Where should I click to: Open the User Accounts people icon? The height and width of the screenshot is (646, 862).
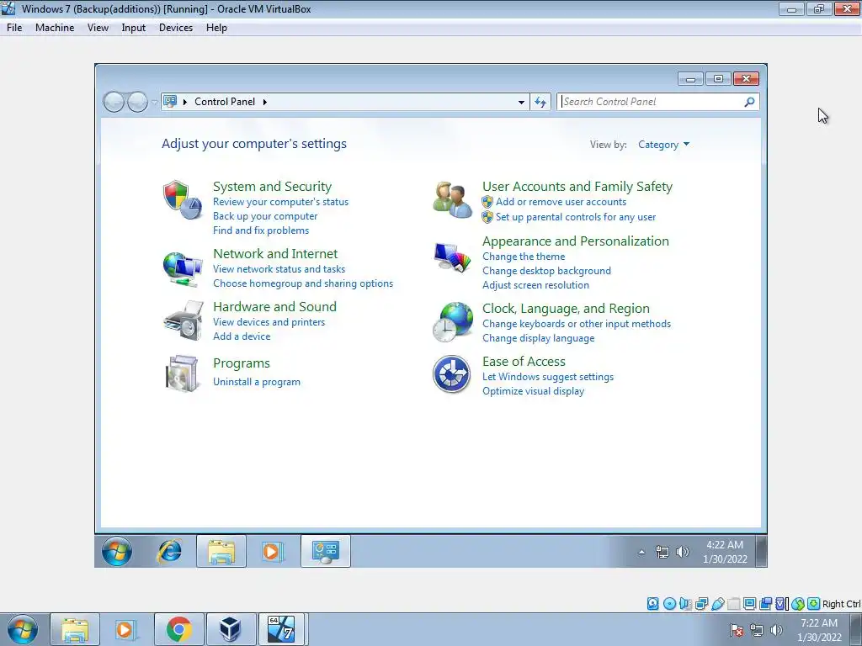(452, 200)
